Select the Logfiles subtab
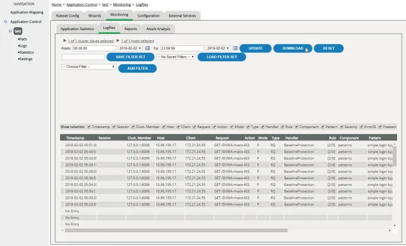 pos(109,28)
